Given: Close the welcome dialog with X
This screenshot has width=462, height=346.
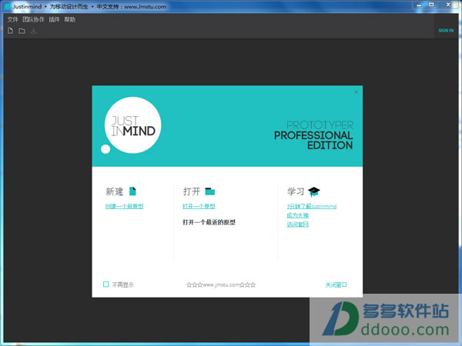Looking at the screenshot, I should click(356, 92).
